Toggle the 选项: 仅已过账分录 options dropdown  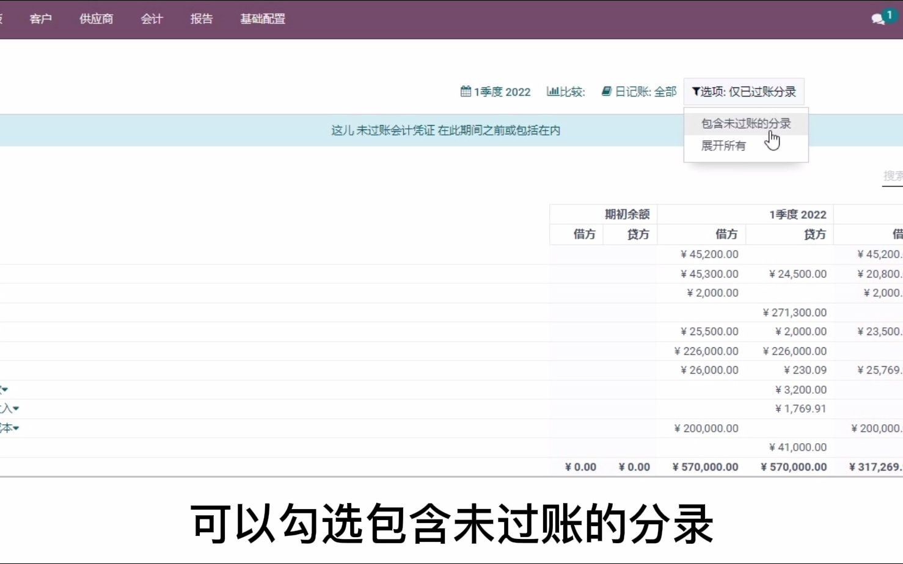[x=744, y=92]
